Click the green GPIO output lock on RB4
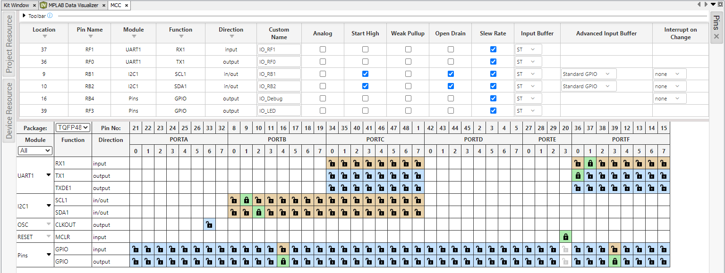The width and height of the screenshot is (725, 273). tap(283, 262)
